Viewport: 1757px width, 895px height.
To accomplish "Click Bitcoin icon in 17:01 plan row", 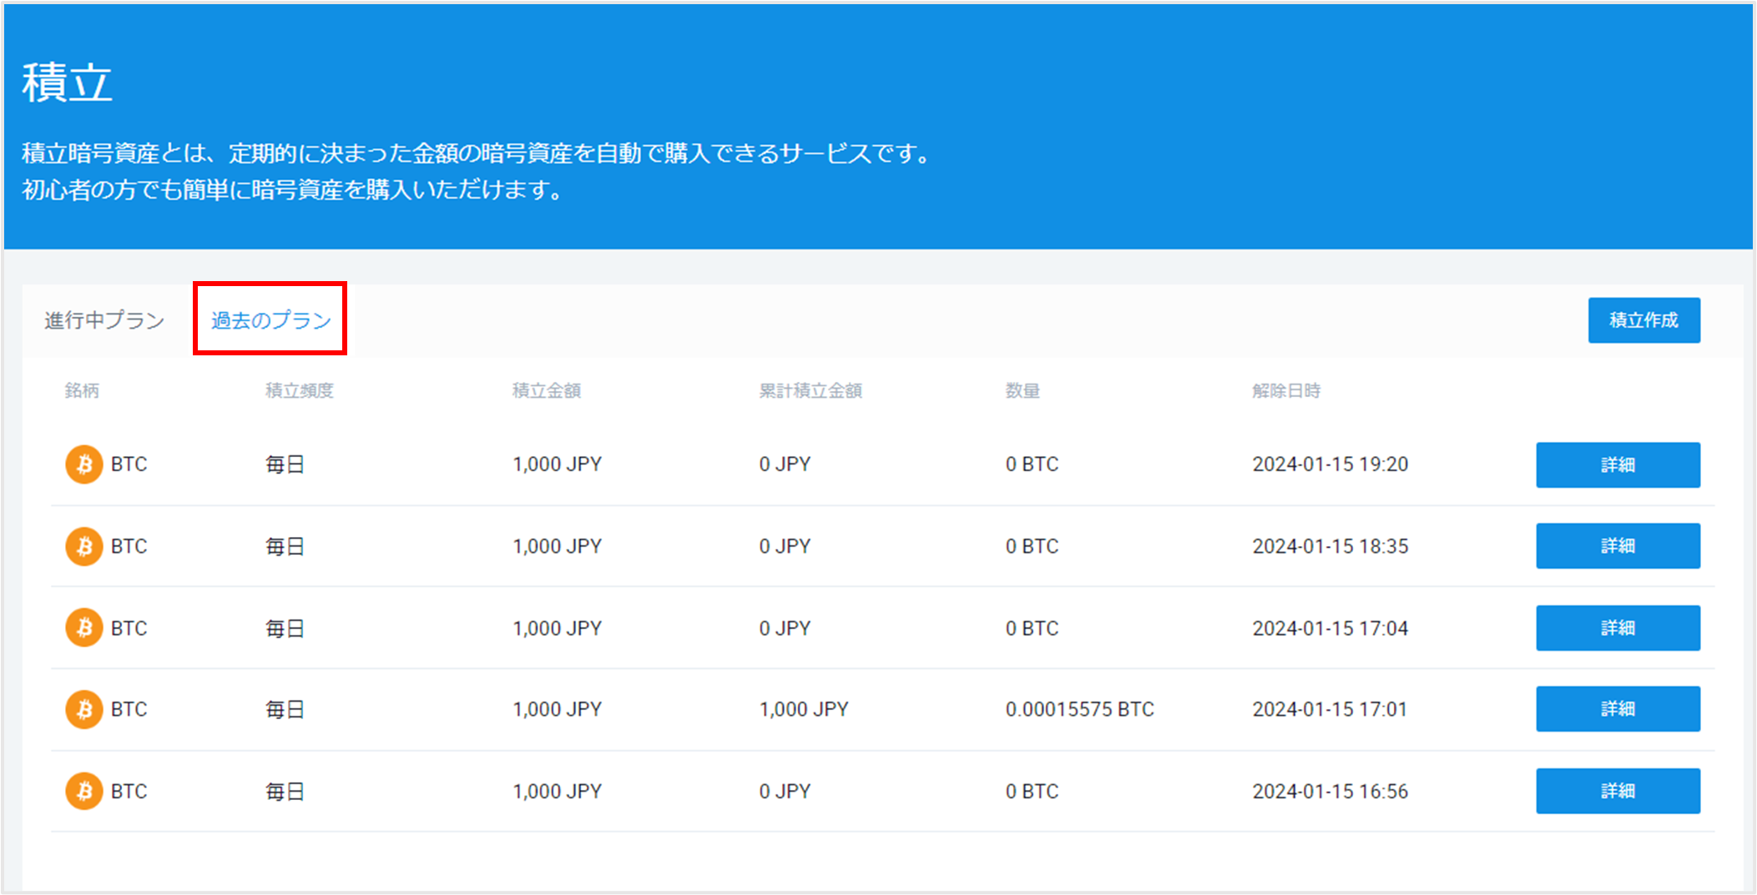I will click(84, 709).
